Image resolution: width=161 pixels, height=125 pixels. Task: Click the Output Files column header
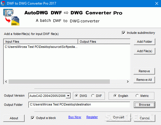point(104,42)
